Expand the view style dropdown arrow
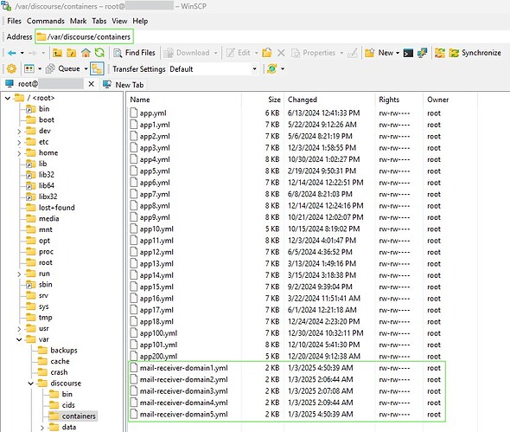510x432 pixels. click(x=40, y=68)
